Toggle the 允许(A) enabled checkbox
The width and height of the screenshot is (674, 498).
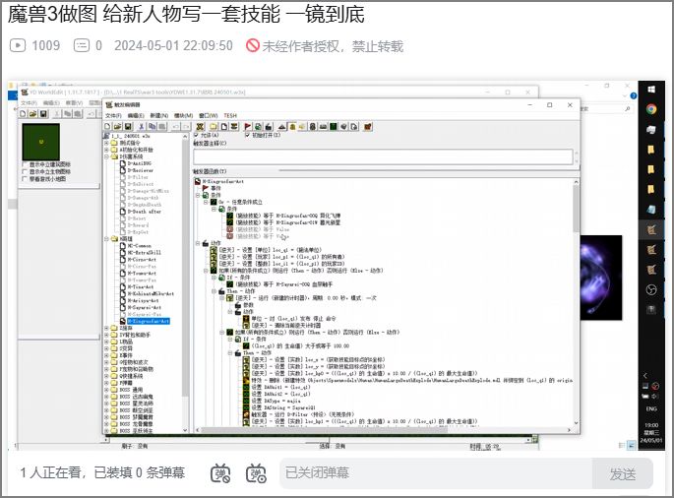pyautogui.click(x=196, y=135)
